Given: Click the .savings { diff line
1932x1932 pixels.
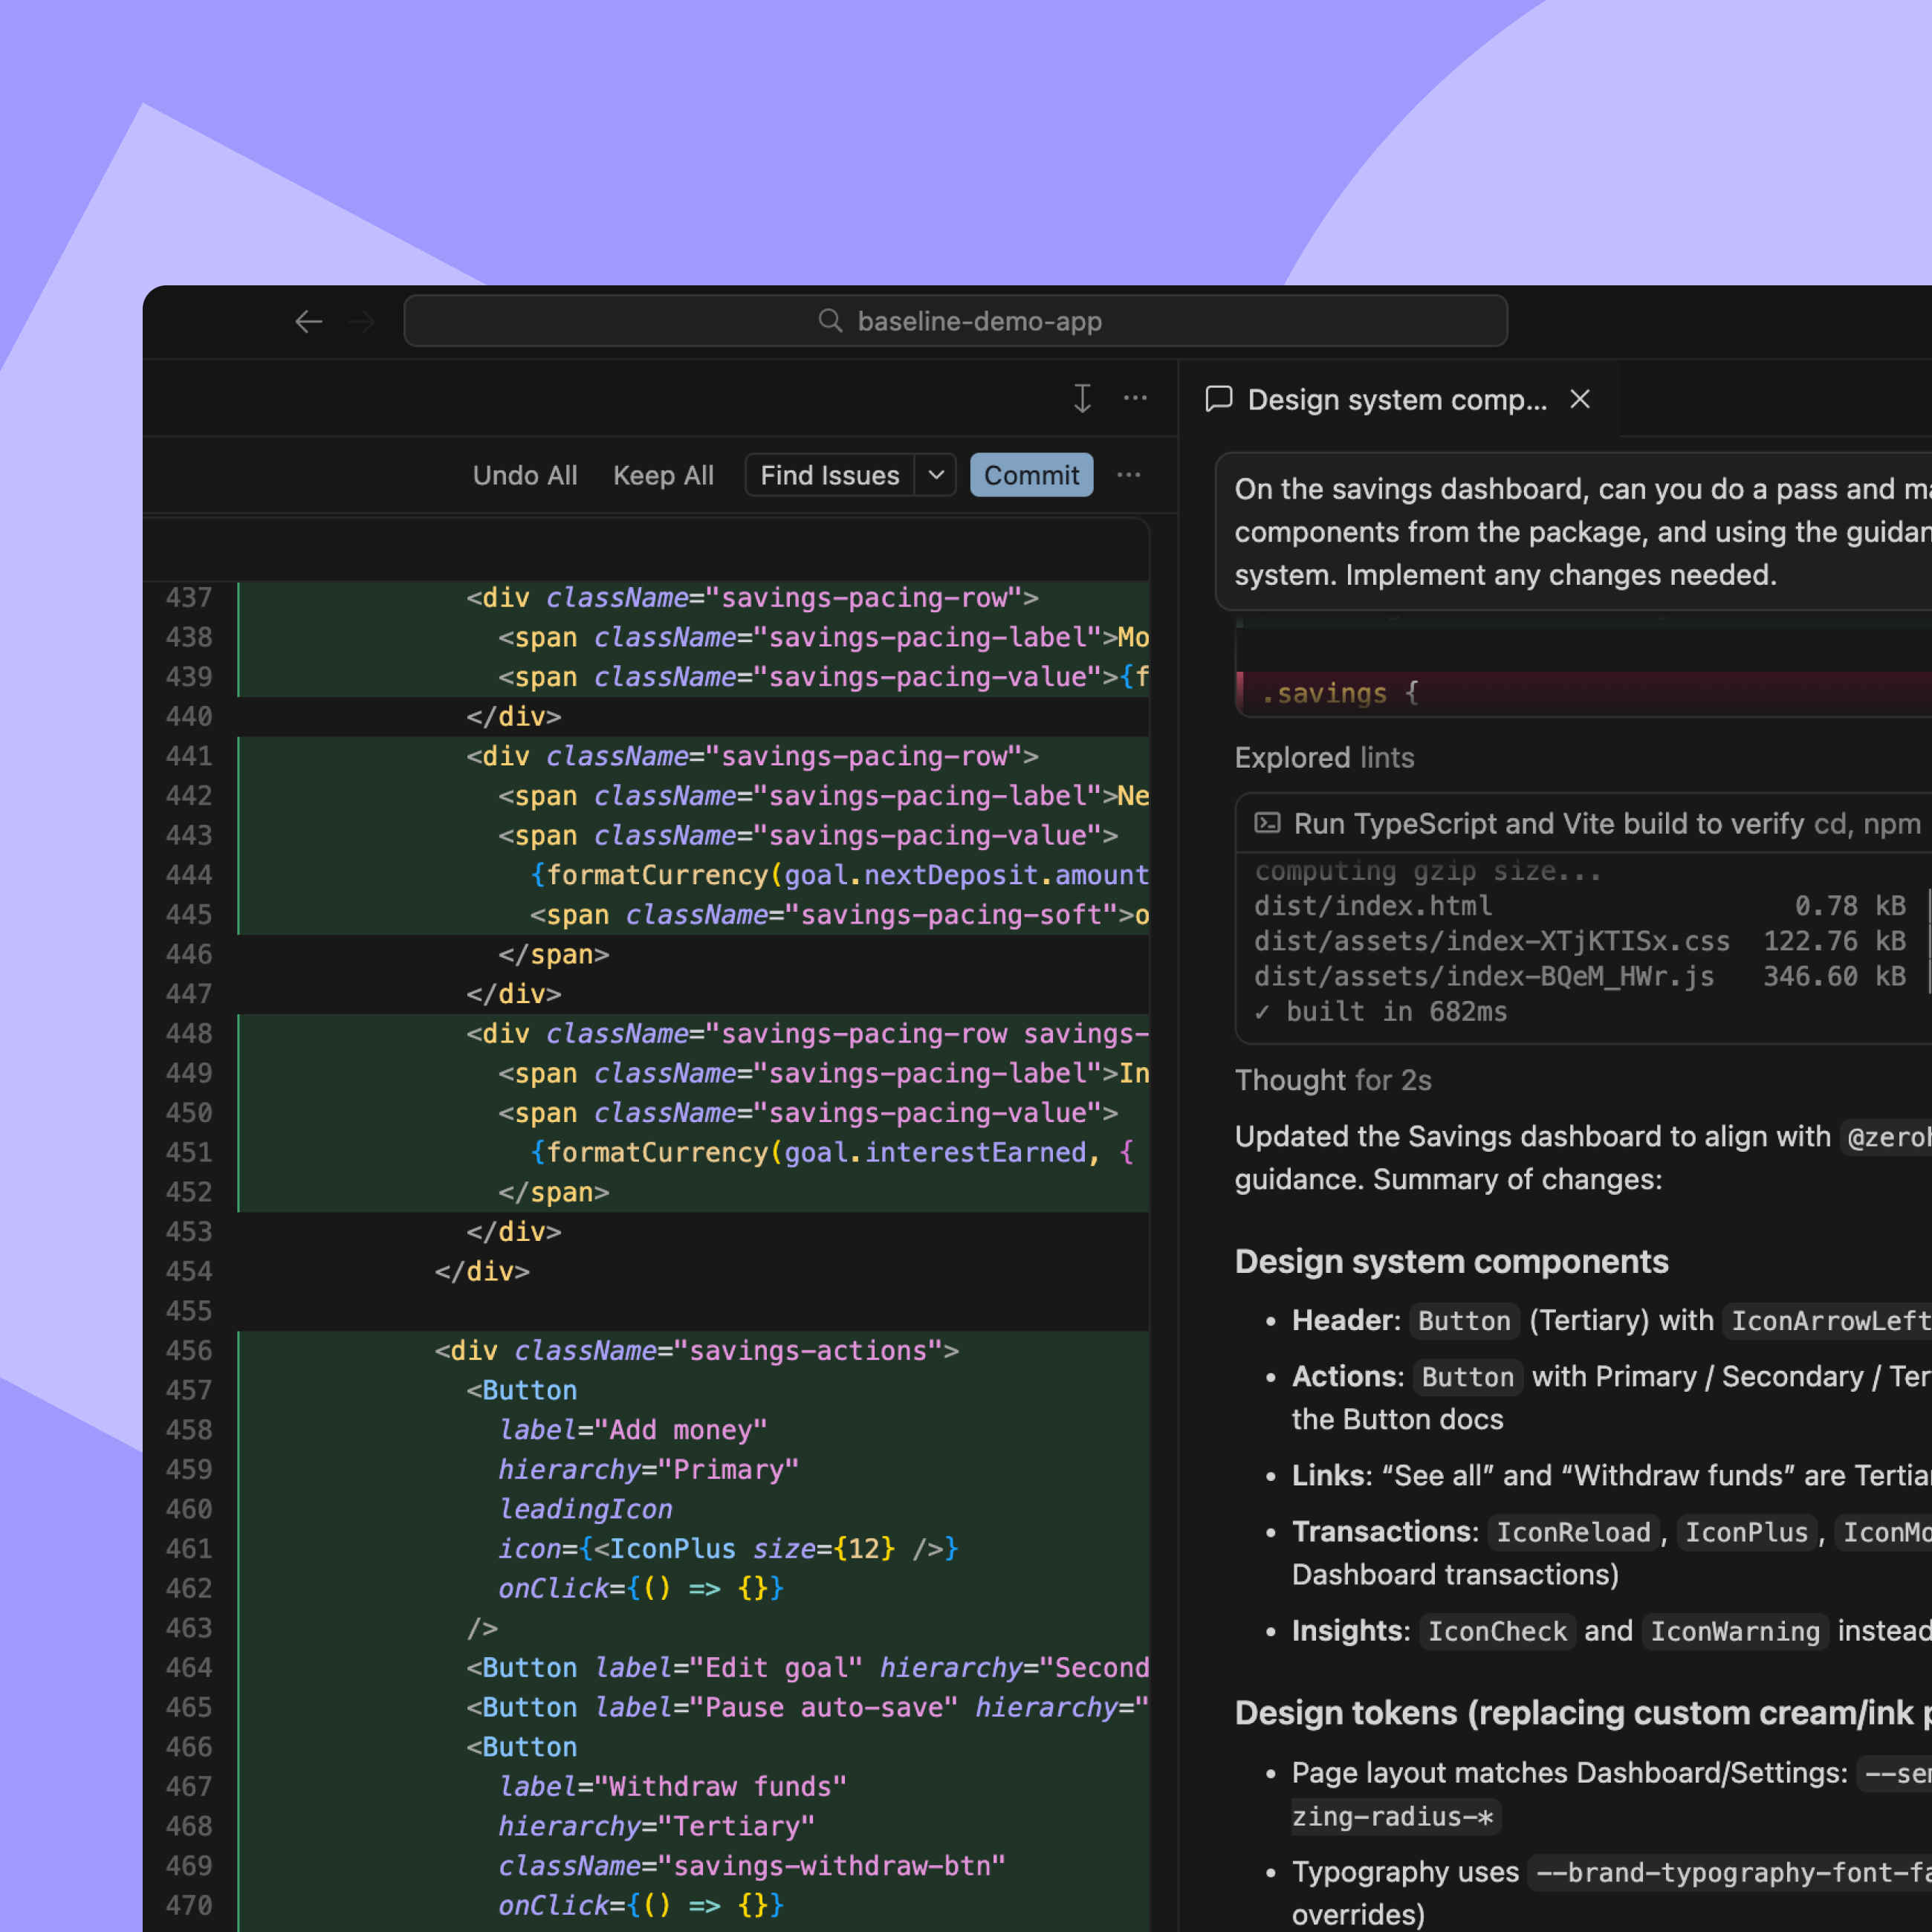Looking at the screenshot, I should [1584, 693].
